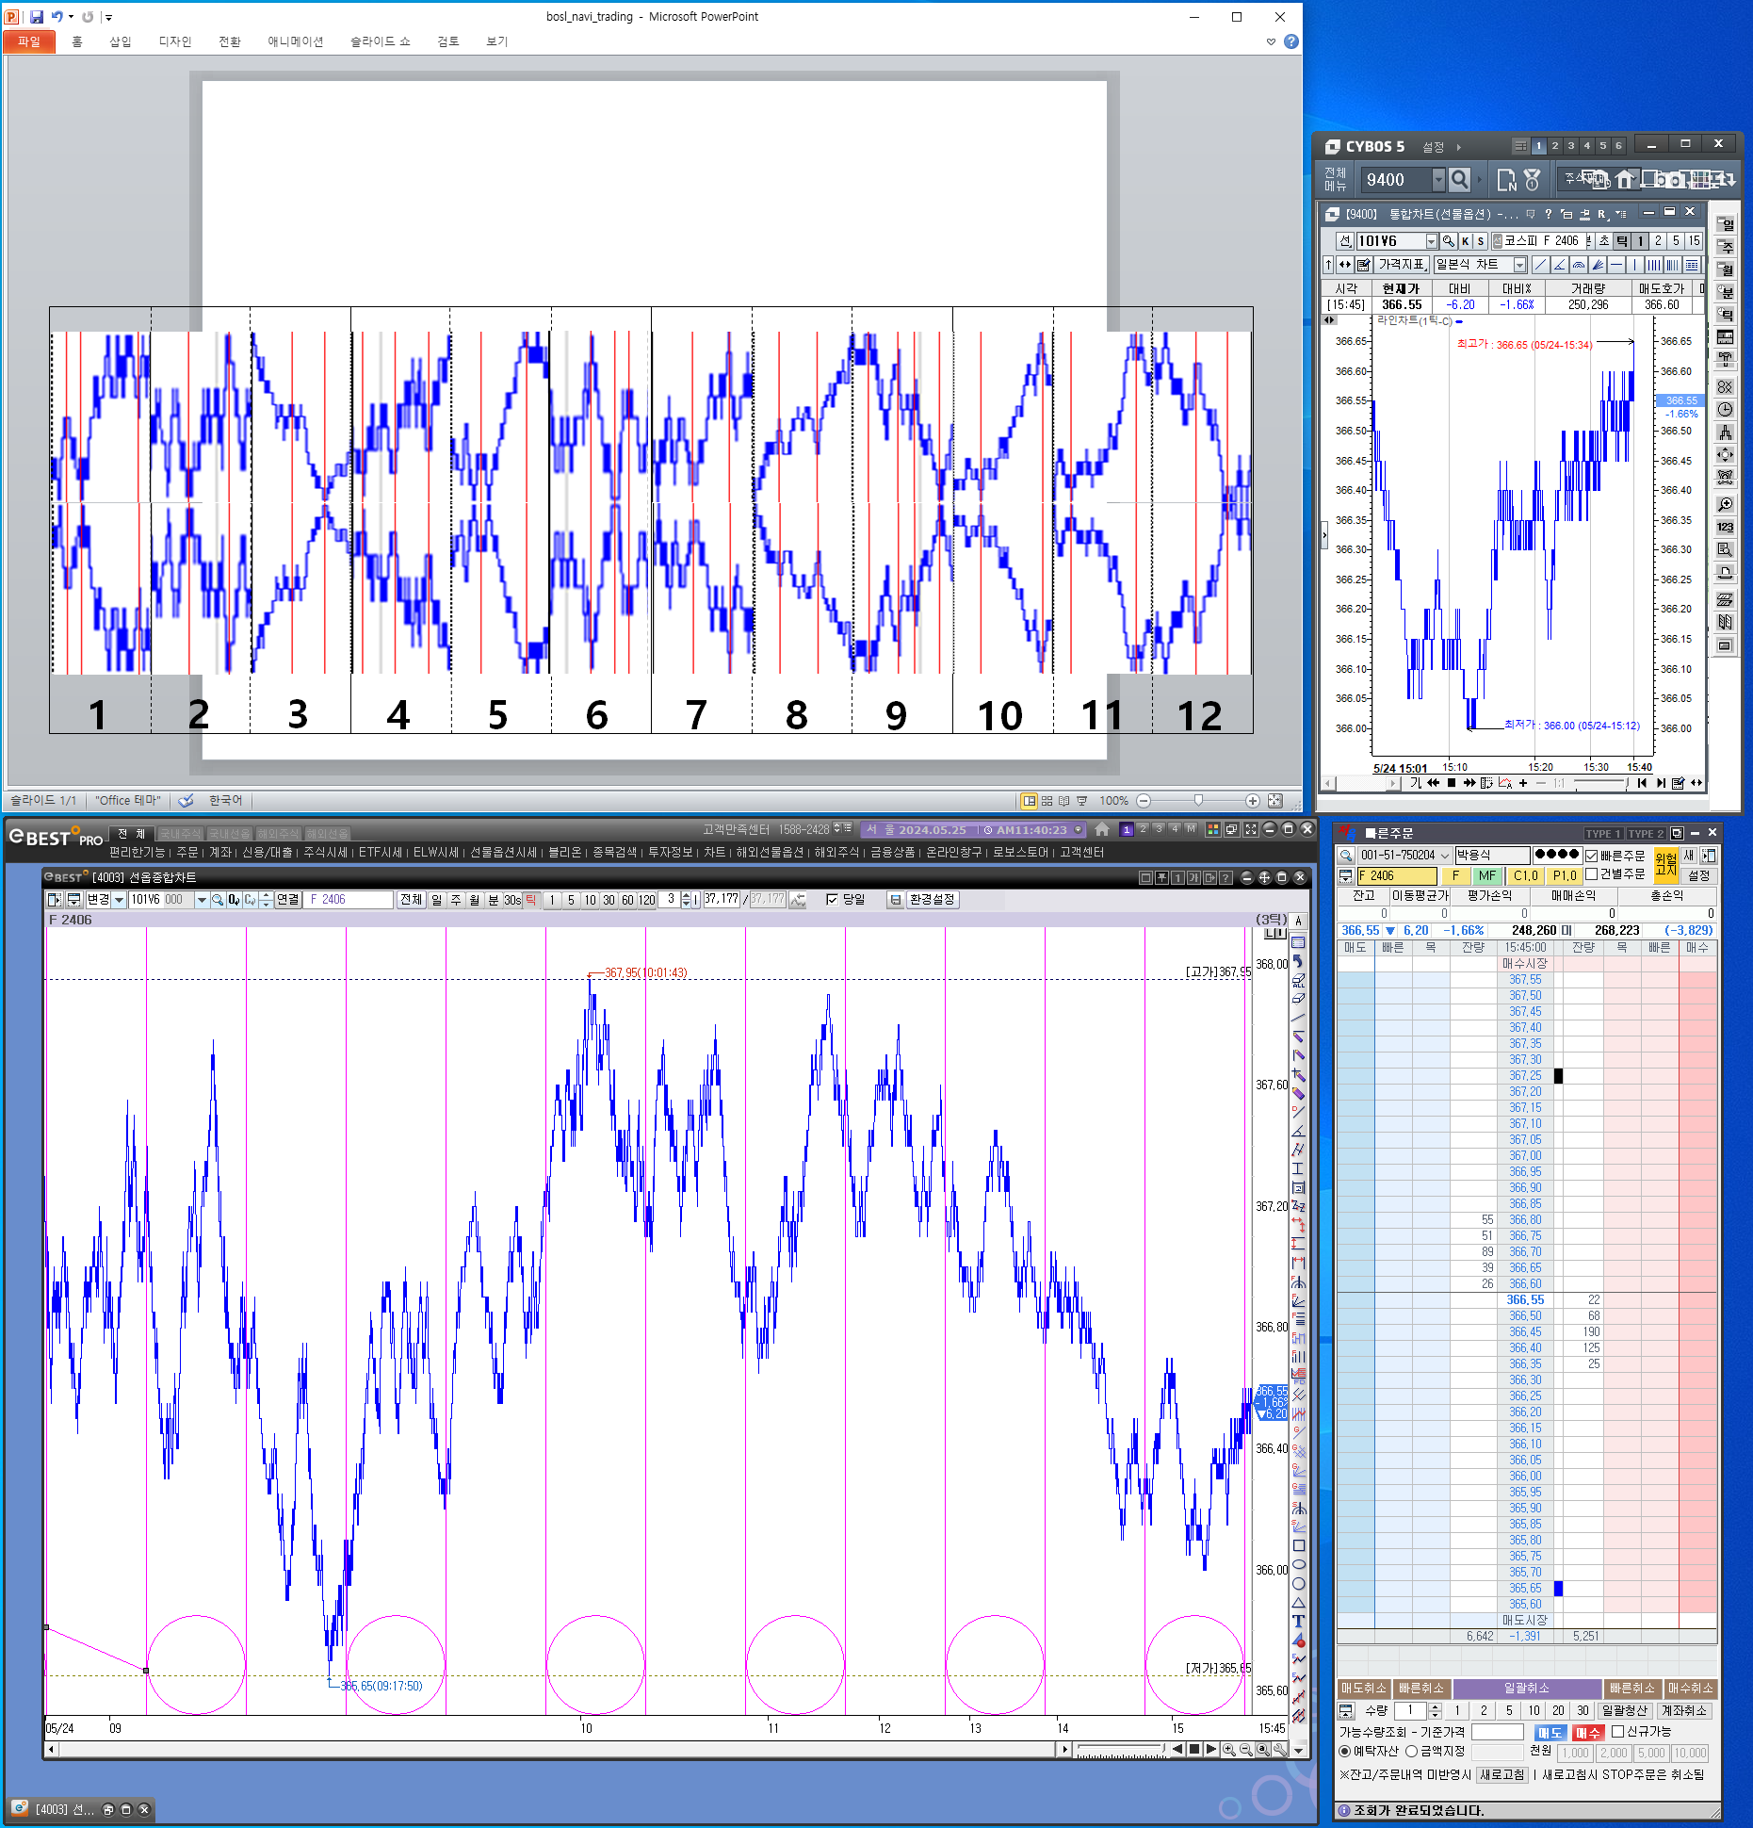Viewport: 1753px width, 1828px height.
Task: Open the 변경 dropdown arrow in eBEST chart
Action: (119, 900)
